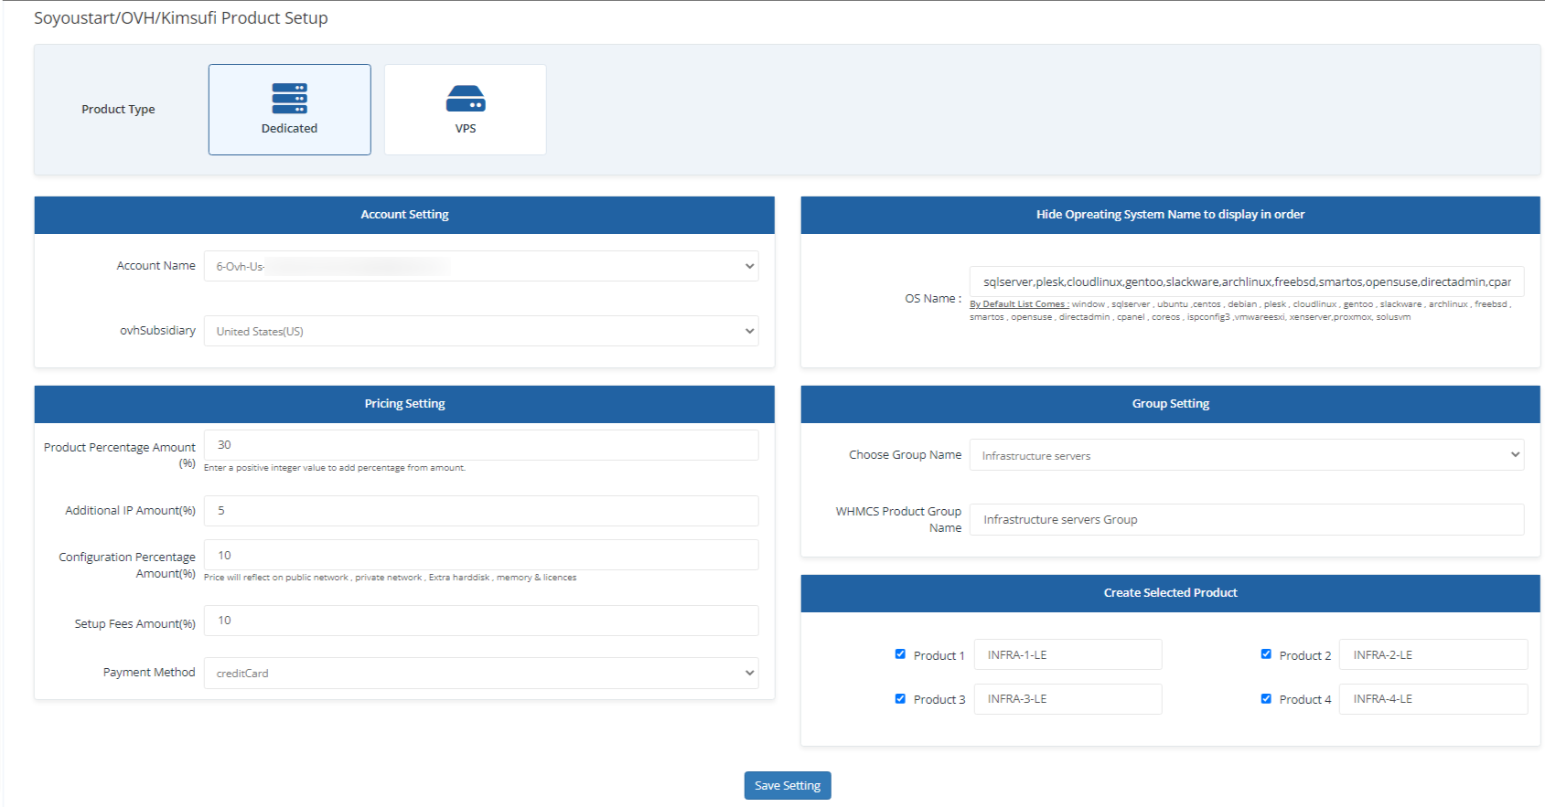1545x807 pixels.
Task: Focus the Product 3 name field INFRA-3-LE
Action: (x=1068, y=699)
